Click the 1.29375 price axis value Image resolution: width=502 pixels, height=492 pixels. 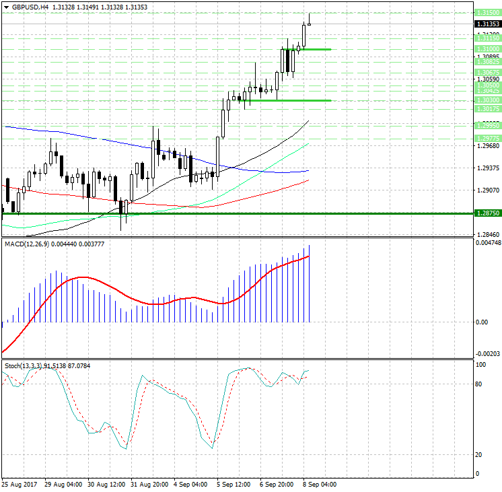point(488,168)
